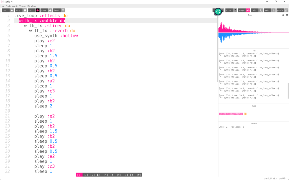
Task: Switch to buffer tab 3
Action: tap(99, 175)
